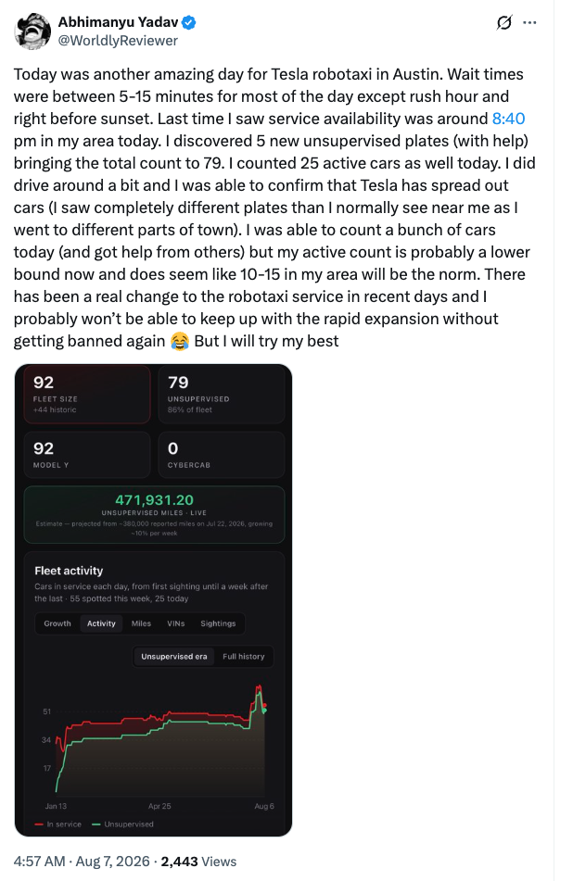Click the 92 Fleet Size card
This screenshot has height=881, width=573.
click(87, 395)
